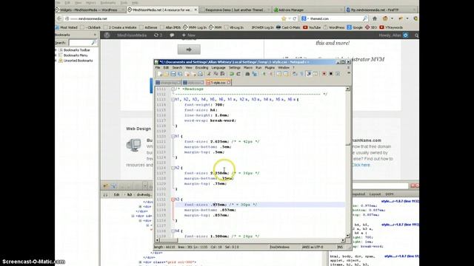Click the comments bubble icon in WordPress admin bar
The image size is (474, 266).
(172, 35)
